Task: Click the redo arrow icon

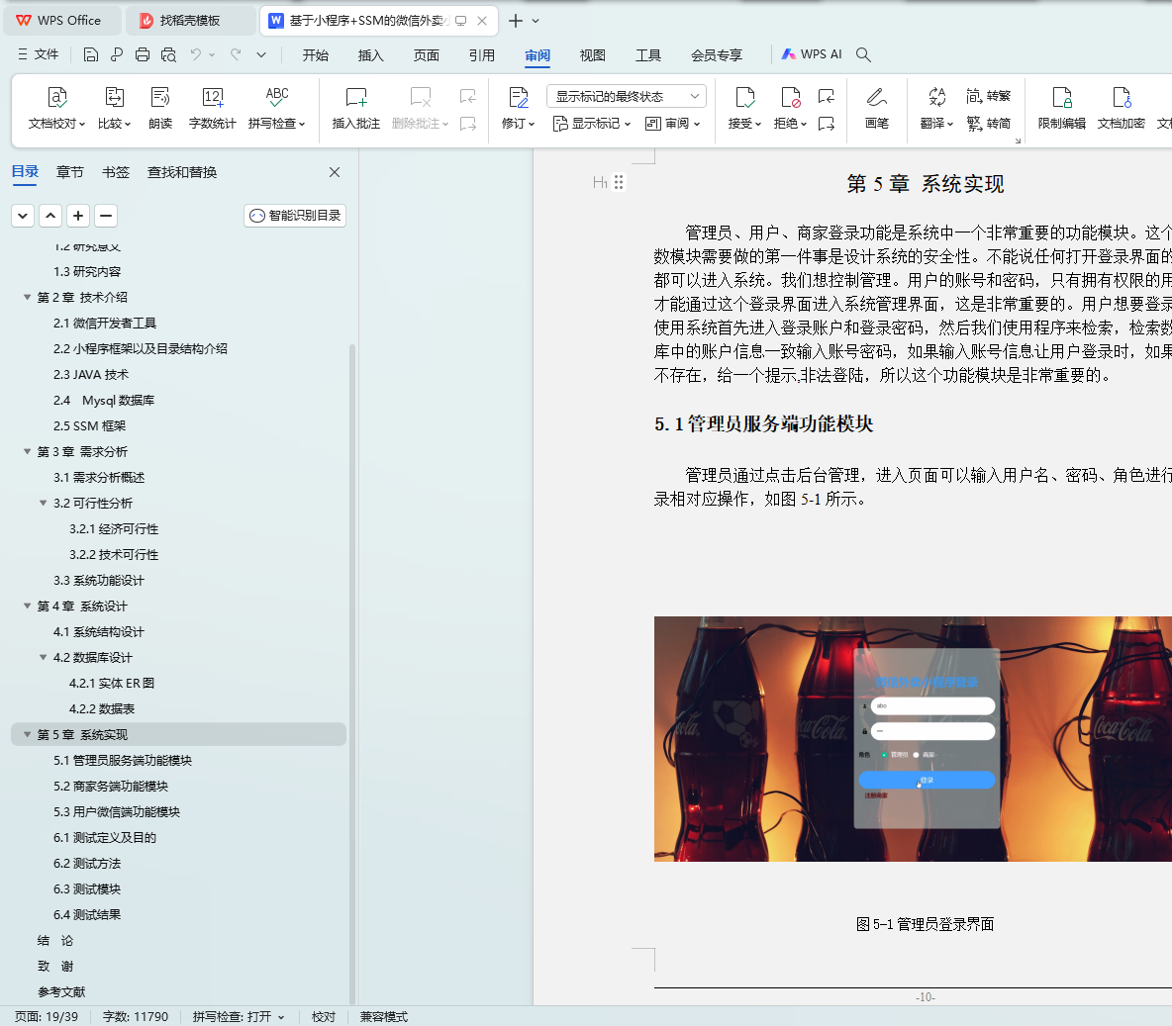Action: tap(236, 54)
